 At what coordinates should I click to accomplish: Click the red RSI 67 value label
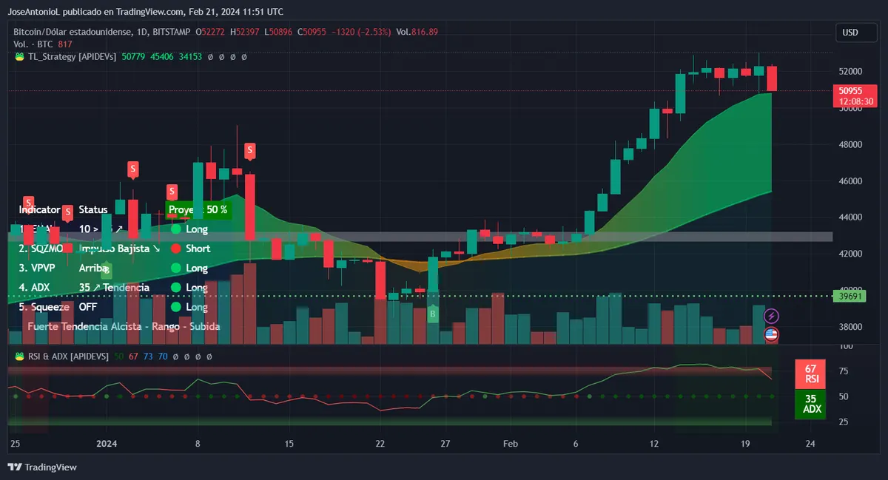tap(810, 373)
